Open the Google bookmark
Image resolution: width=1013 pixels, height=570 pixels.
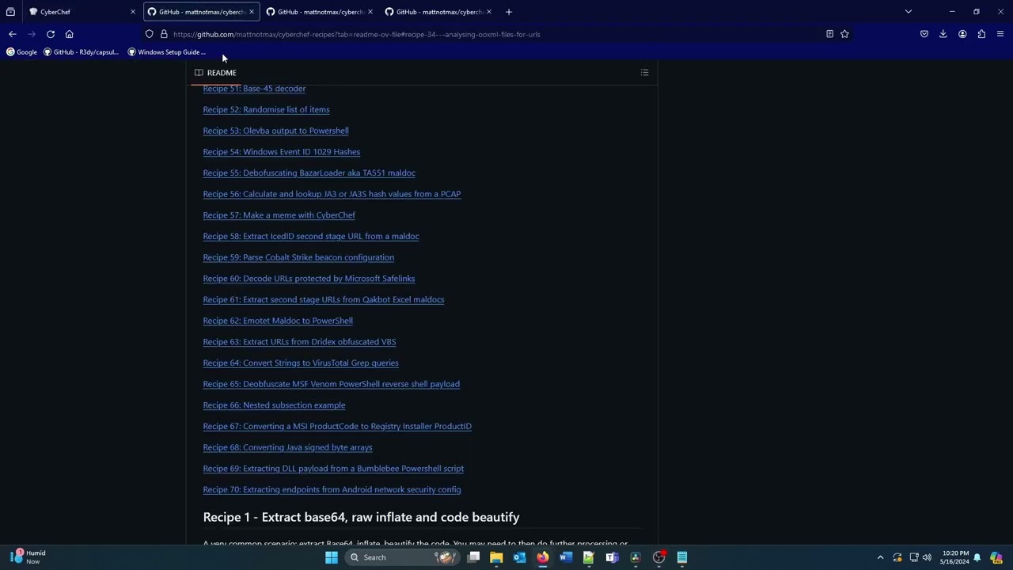pos(21,52)
